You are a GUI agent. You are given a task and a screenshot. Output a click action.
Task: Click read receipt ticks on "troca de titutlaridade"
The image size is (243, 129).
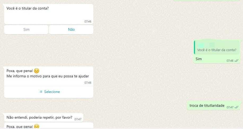click(x=236, y=107)
